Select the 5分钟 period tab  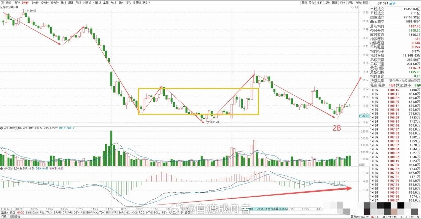pyautogui.click(x=25, y=3)
